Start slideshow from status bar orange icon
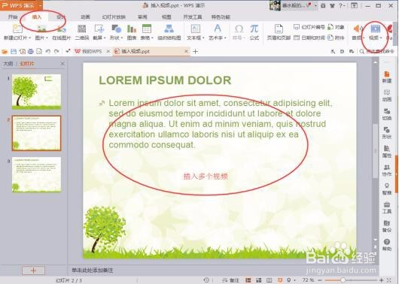 pos(280,280)
